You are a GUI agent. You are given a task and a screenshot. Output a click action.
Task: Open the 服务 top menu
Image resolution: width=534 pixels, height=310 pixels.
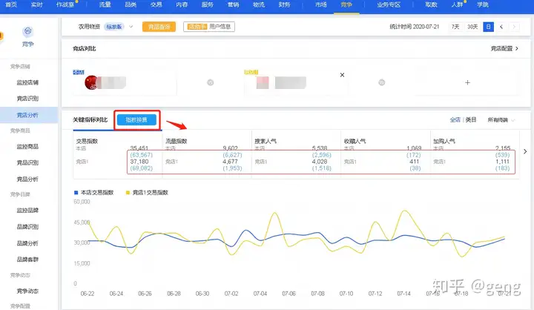(x=207, y=4)
